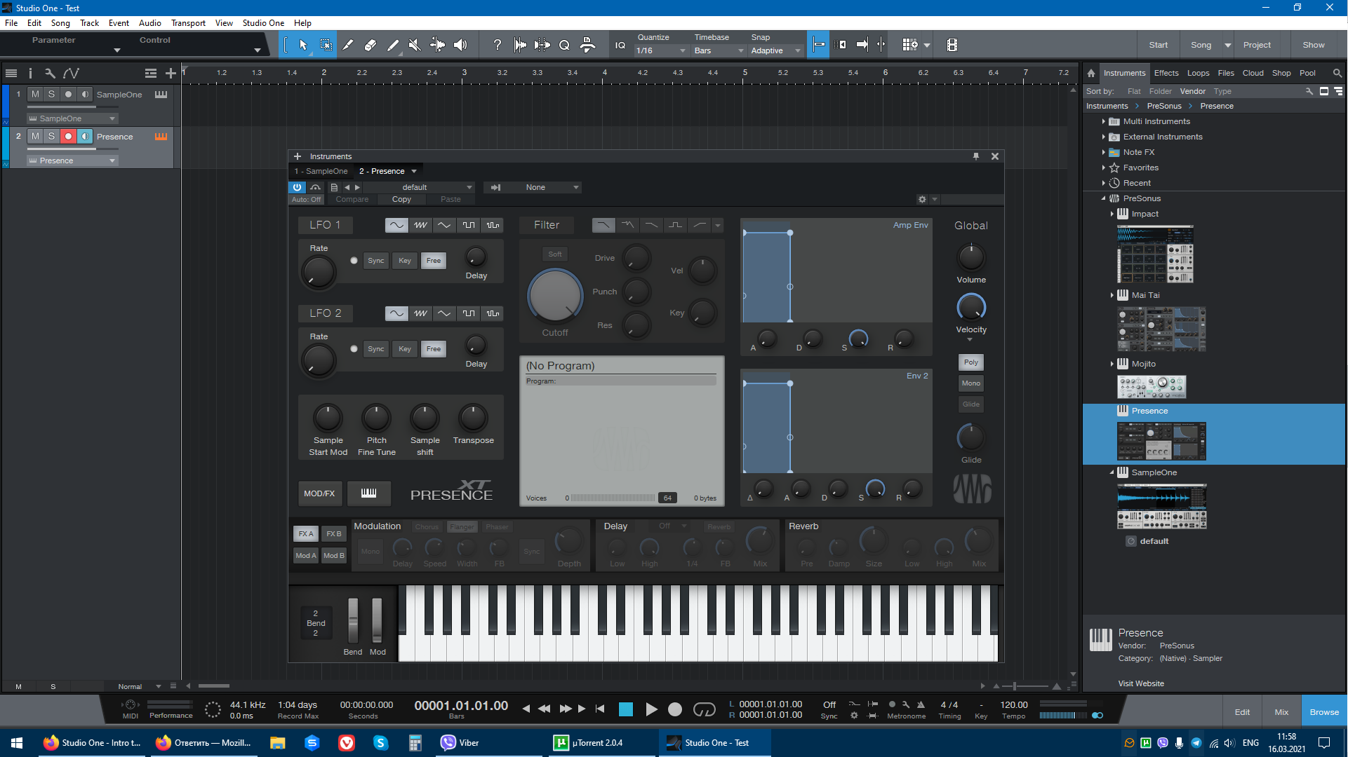This screenshot has height=757, width=1348.
Task: Adjust the Filter Cutoff knob
Action: tap(554, 295)
